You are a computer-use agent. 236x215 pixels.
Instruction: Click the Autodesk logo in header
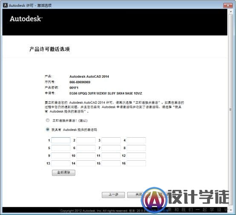(x=26, y=19)
